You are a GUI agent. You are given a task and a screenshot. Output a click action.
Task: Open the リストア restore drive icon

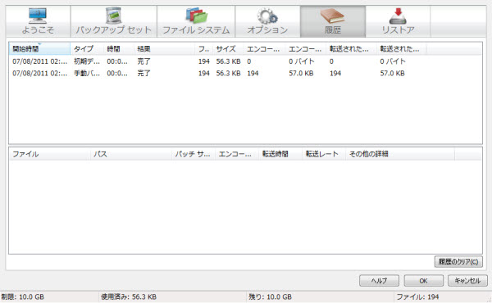[x=398, y=16]
